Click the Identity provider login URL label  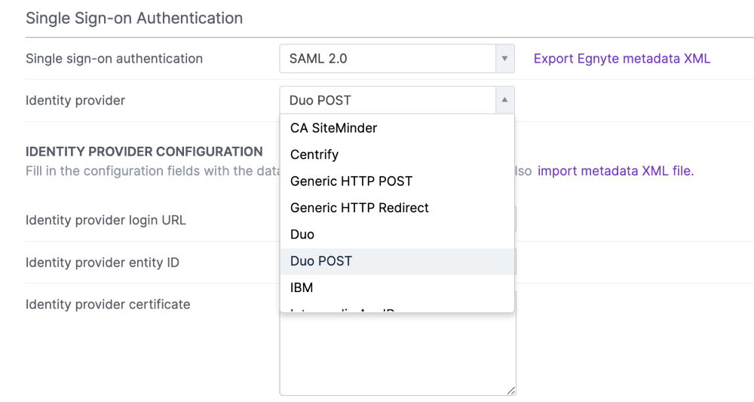click(x=106, y=220)
